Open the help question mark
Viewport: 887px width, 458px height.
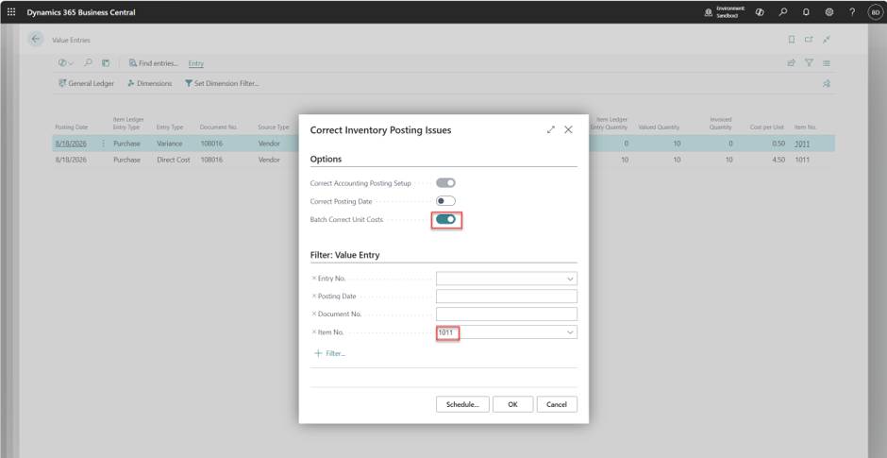(852, 12)
